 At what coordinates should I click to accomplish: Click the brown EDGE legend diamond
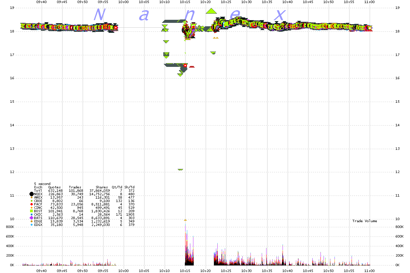pyautogui.click(x=31, y=221)
